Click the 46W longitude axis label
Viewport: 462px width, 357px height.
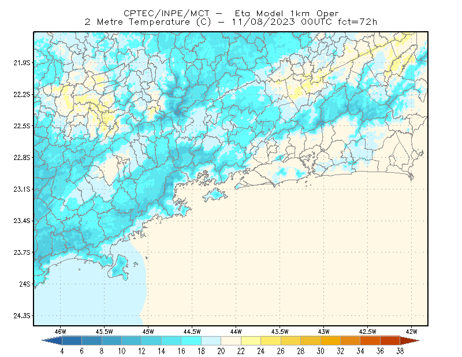[x=60, y=332]
